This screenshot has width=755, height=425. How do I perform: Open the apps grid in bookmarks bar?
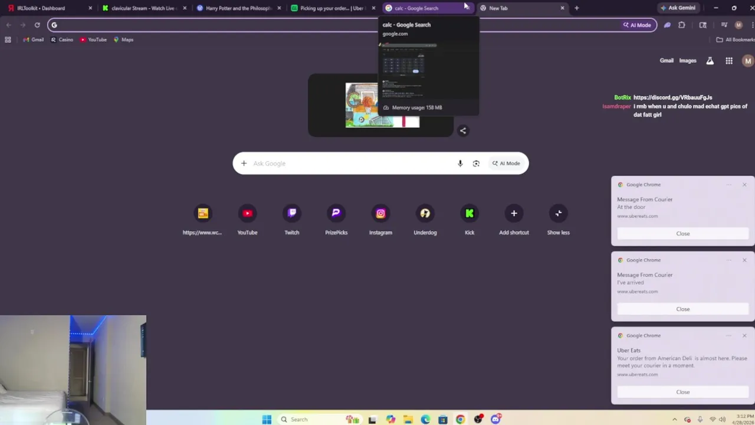pos(8,40)
